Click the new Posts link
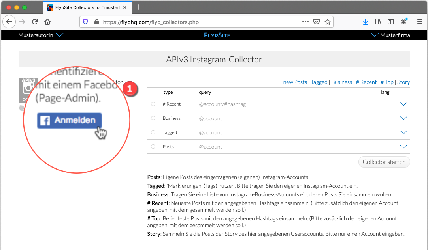 pyautogui.click(x=295, y=82)
